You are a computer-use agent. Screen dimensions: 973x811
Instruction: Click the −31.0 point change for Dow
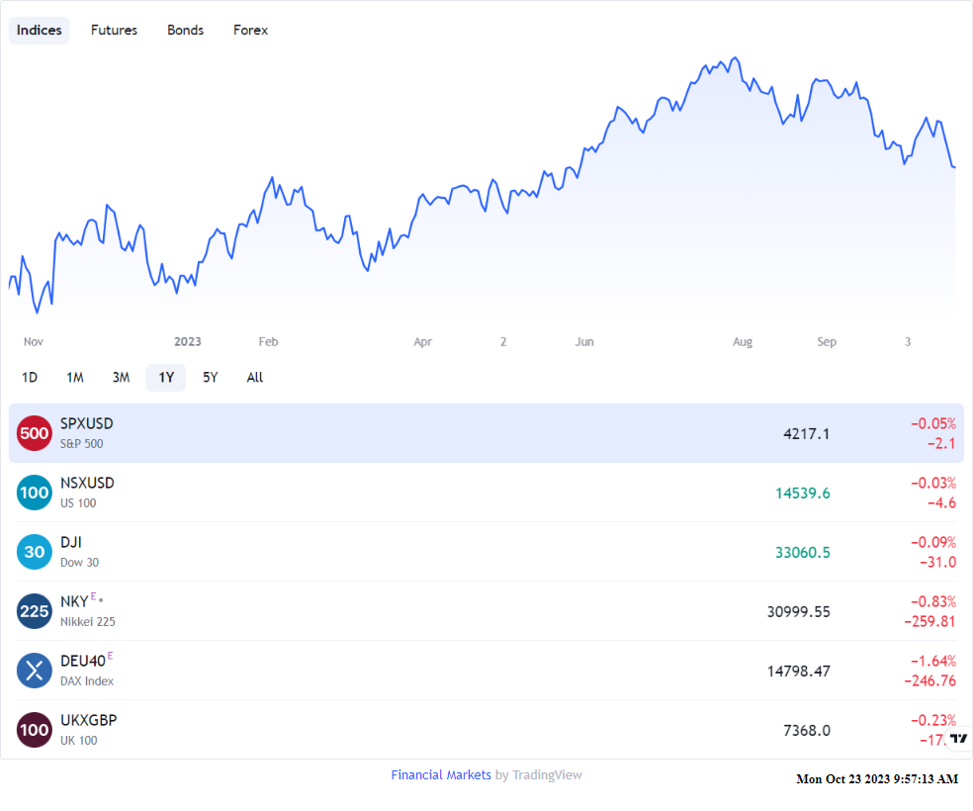coord(937,562)
